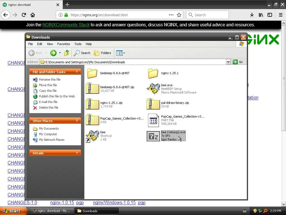Toggle the Folders pane button
The image size is (286, 215).
(103, 53)
